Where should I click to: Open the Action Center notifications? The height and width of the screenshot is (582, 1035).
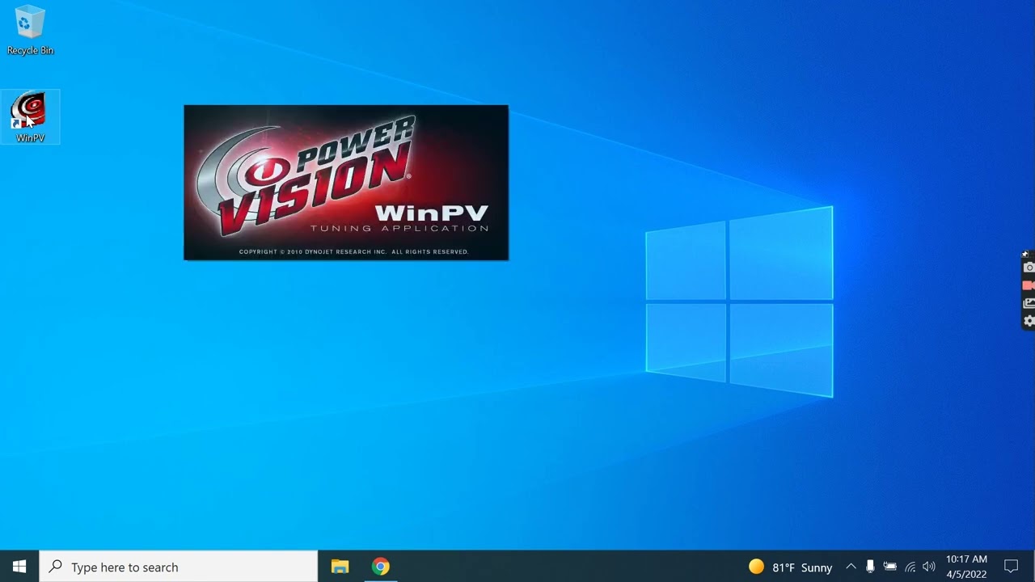coord(1011,567)
